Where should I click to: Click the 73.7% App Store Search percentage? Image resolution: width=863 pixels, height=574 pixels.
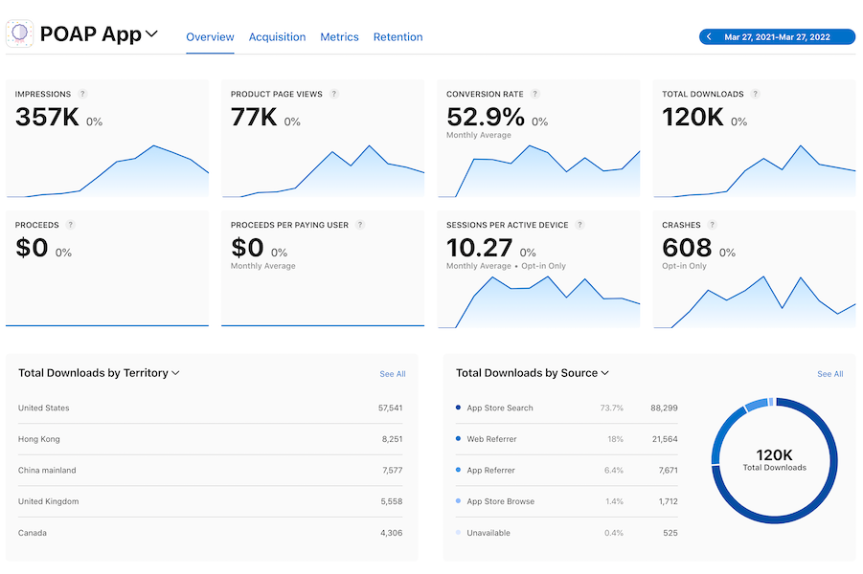tap(611, 408)
